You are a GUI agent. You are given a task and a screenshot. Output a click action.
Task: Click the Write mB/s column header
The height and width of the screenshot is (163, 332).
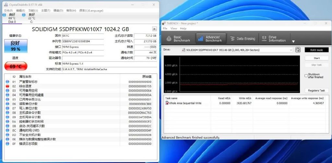coord(245,98)
